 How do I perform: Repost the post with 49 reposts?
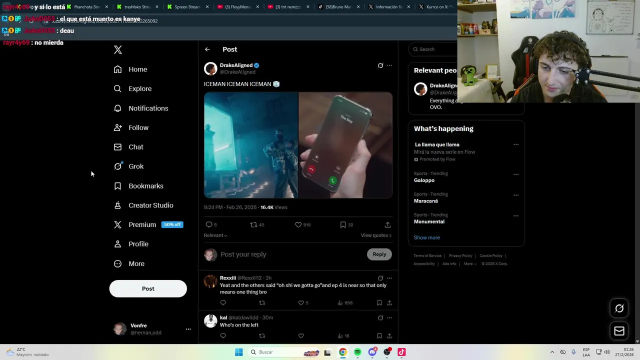tap(257, 225)
